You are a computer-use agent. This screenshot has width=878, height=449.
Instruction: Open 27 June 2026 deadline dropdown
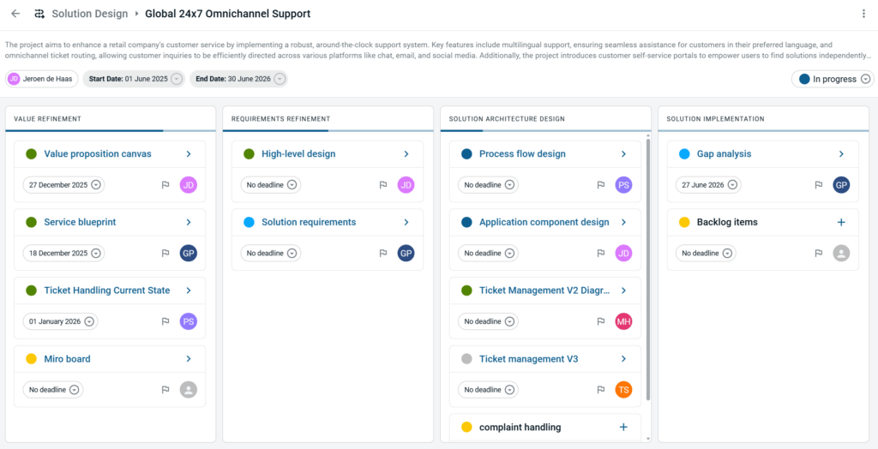pyautogui.click(x=708, y=185)
